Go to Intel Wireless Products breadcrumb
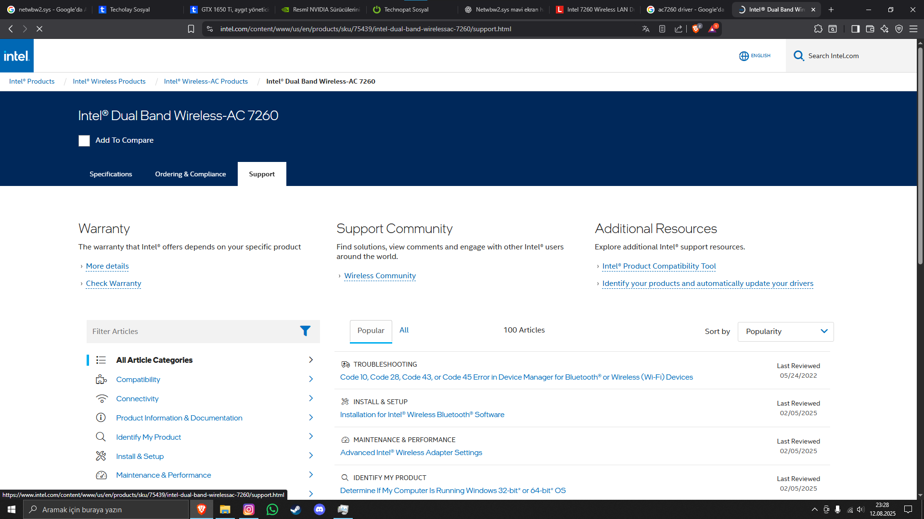The height and width of the screenshot is (519, 924). click(109, 81)
